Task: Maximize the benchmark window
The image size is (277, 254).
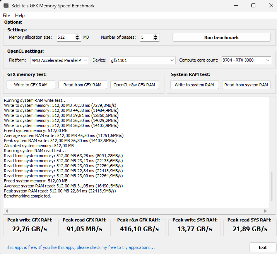Action: click(x=253, y=5)
